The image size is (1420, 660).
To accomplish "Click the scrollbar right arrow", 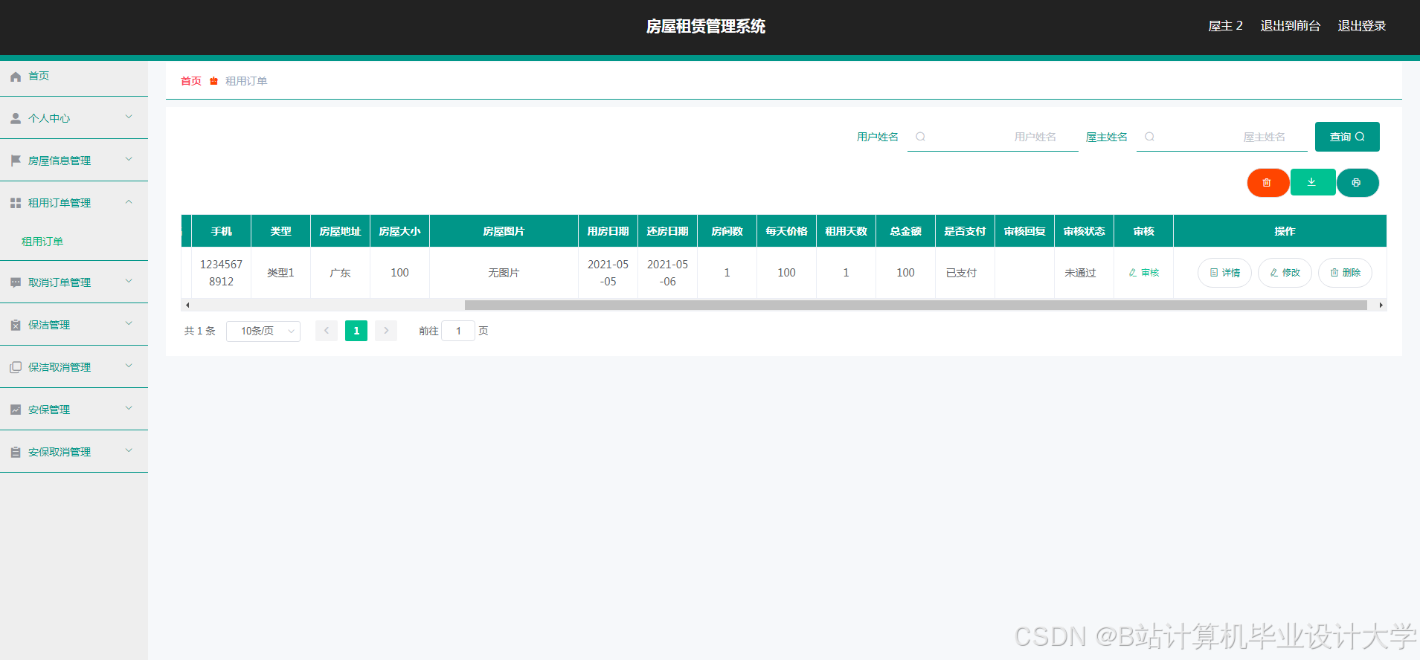I will (1381, 305).
